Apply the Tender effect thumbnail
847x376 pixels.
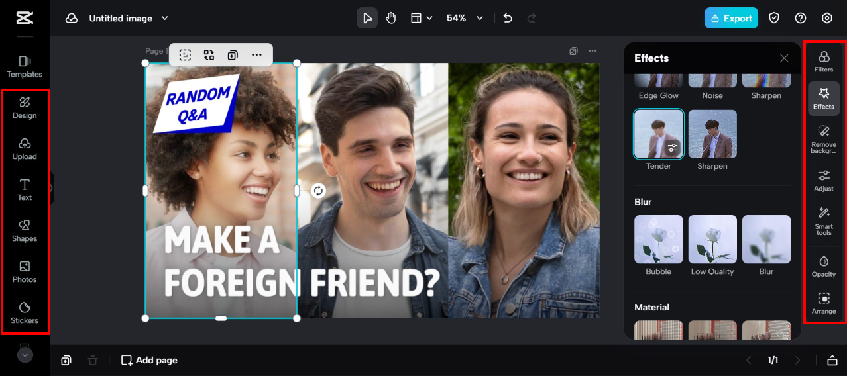(659, 134)
